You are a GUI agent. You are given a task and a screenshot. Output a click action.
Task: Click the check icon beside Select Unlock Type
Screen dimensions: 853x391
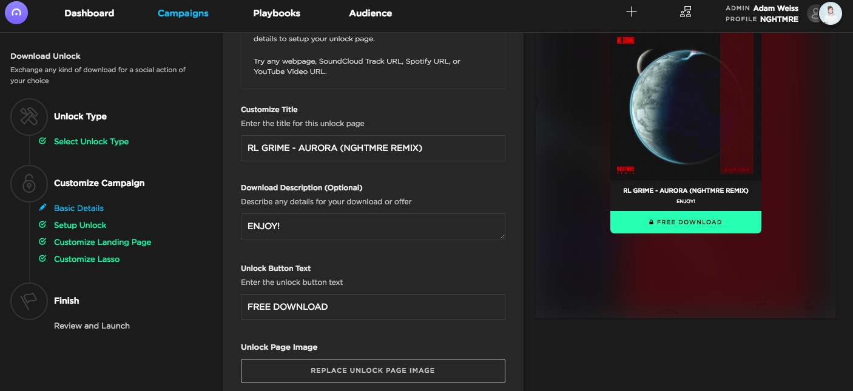click(42, 141)
